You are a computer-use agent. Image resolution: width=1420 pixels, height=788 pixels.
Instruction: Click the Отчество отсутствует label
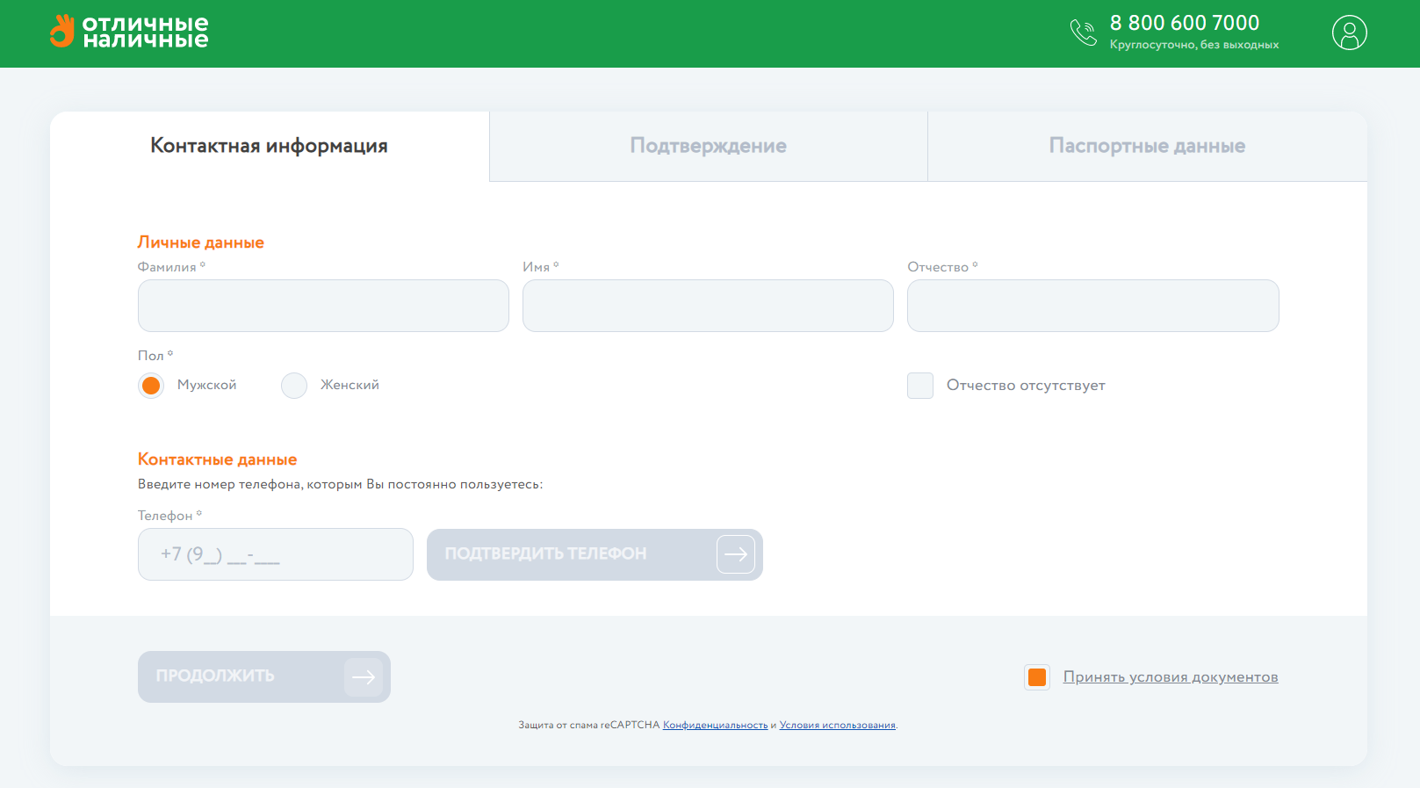click(x=1026, y=386)
